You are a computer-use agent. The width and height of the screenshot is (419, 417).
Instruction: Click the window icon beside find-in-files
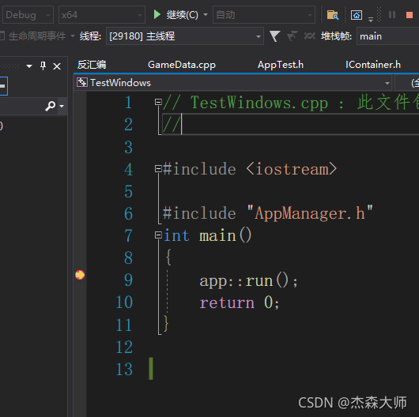tap(357, 15)
